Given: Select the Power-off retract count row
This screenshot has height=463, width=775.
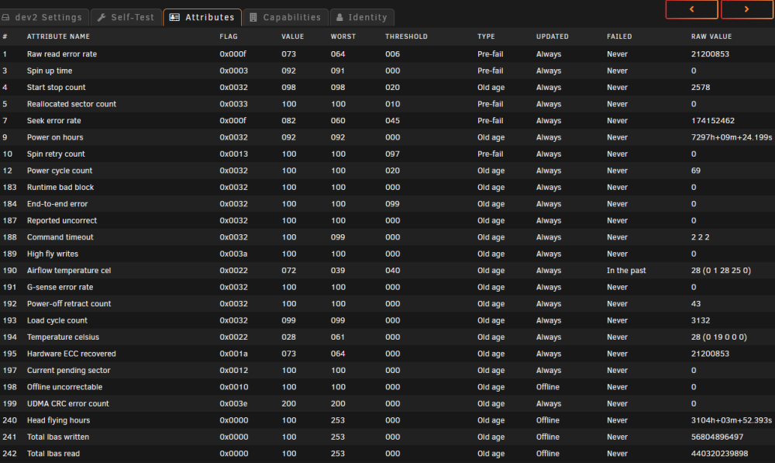Looking at the screenshot, I should 387,304.
